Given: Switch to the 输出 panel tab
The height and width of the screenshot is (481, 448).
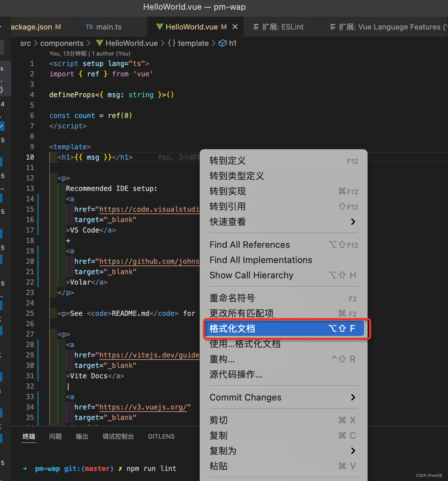Looking at the screenshot, I should [x=82, y=437].
